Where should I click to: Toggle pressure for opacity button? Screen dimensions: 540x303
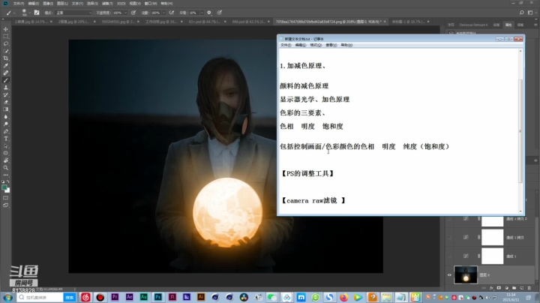click(x=133, y=13)
